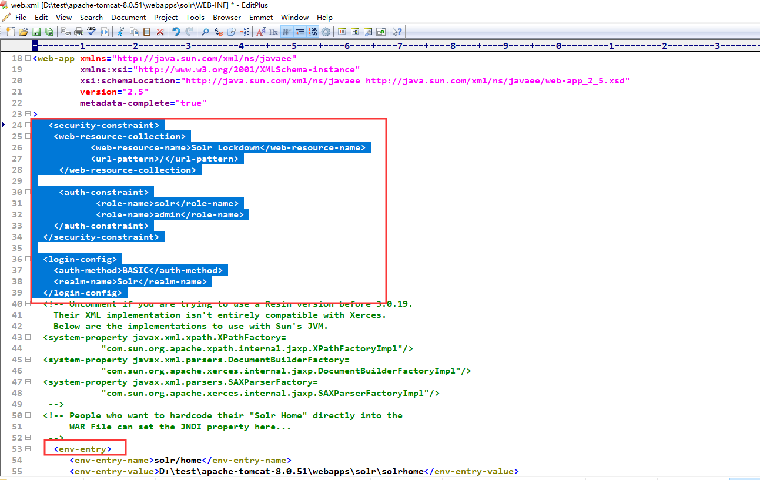Copy the selected XML text
The height and width of the screenshot is (480, 760).
[x=134, y=32]
